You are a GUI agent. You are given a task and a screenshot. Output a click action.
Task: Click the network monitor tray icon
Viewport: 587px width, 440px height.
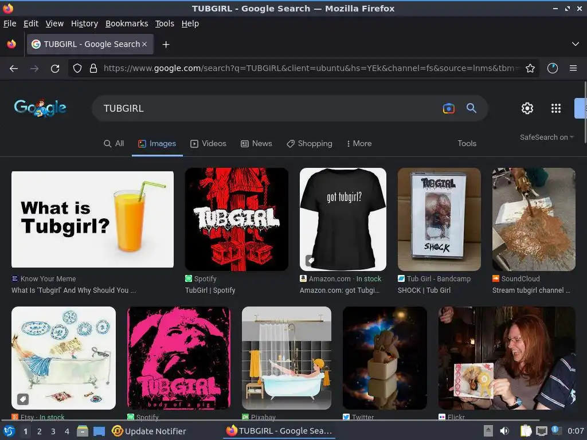(541, 431)
